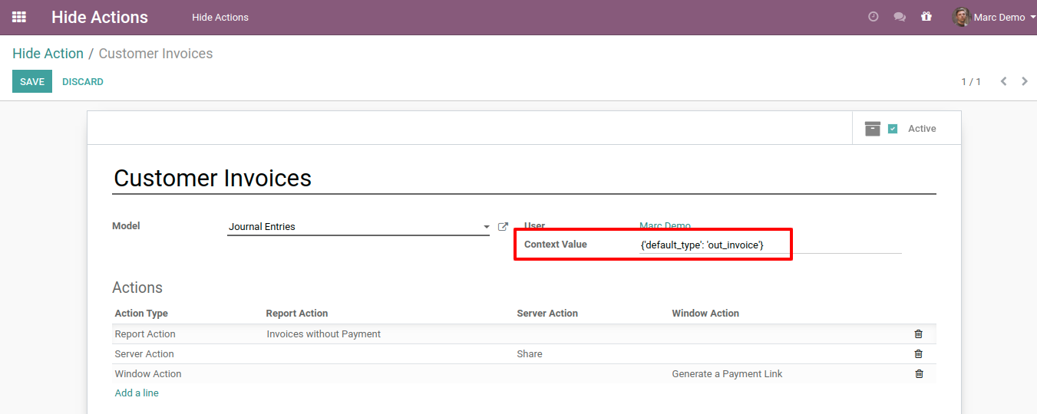Viewport: 1037px width, 414px height.
Task: Open the apps grid menu icon
Action: 19,17
